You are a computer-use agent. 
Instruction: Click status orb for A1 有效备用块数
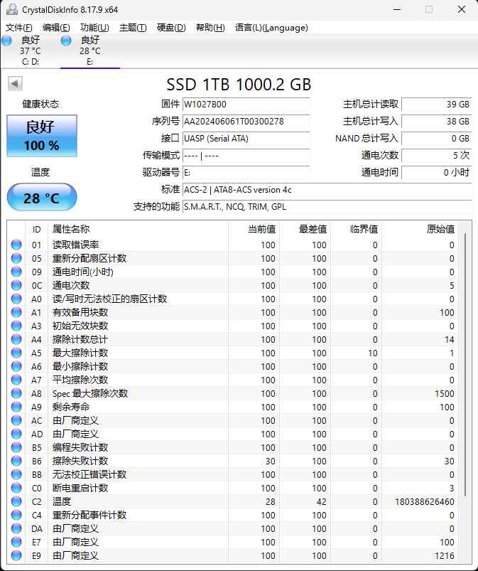(x=16, y=312)
